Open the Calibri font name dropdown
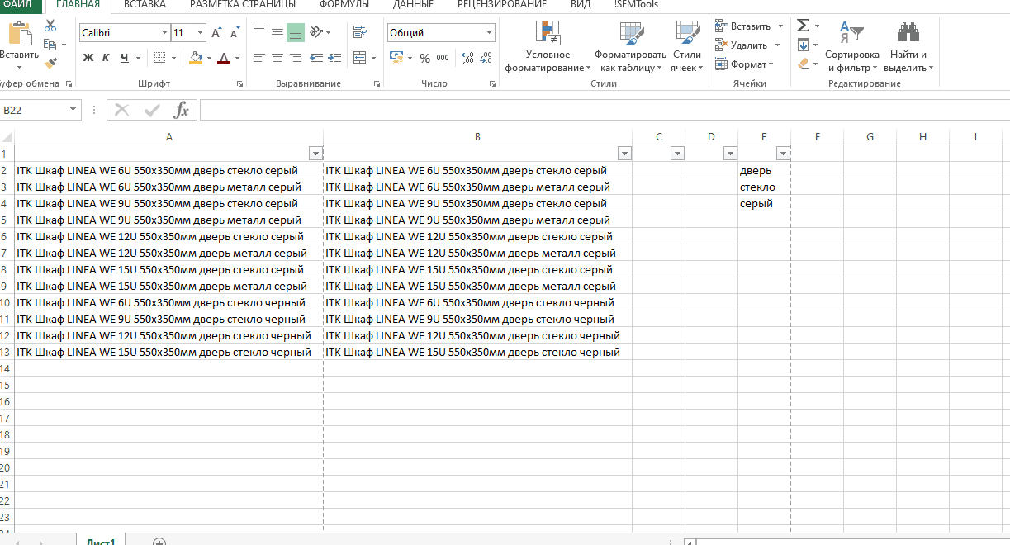This screenshot has height=545, width=1010. point(164,33)
